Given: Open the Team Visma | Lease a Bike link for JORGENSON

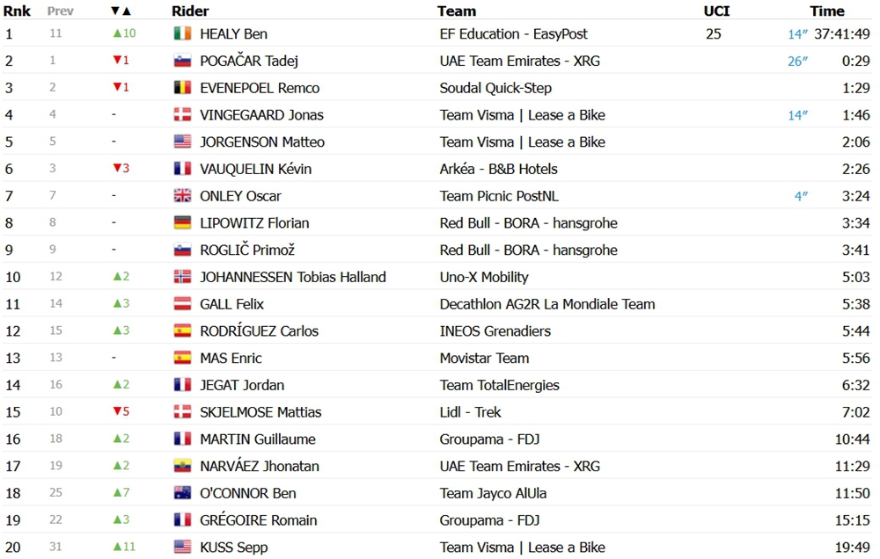Looking at the screenshot, I should pos(523,142).
